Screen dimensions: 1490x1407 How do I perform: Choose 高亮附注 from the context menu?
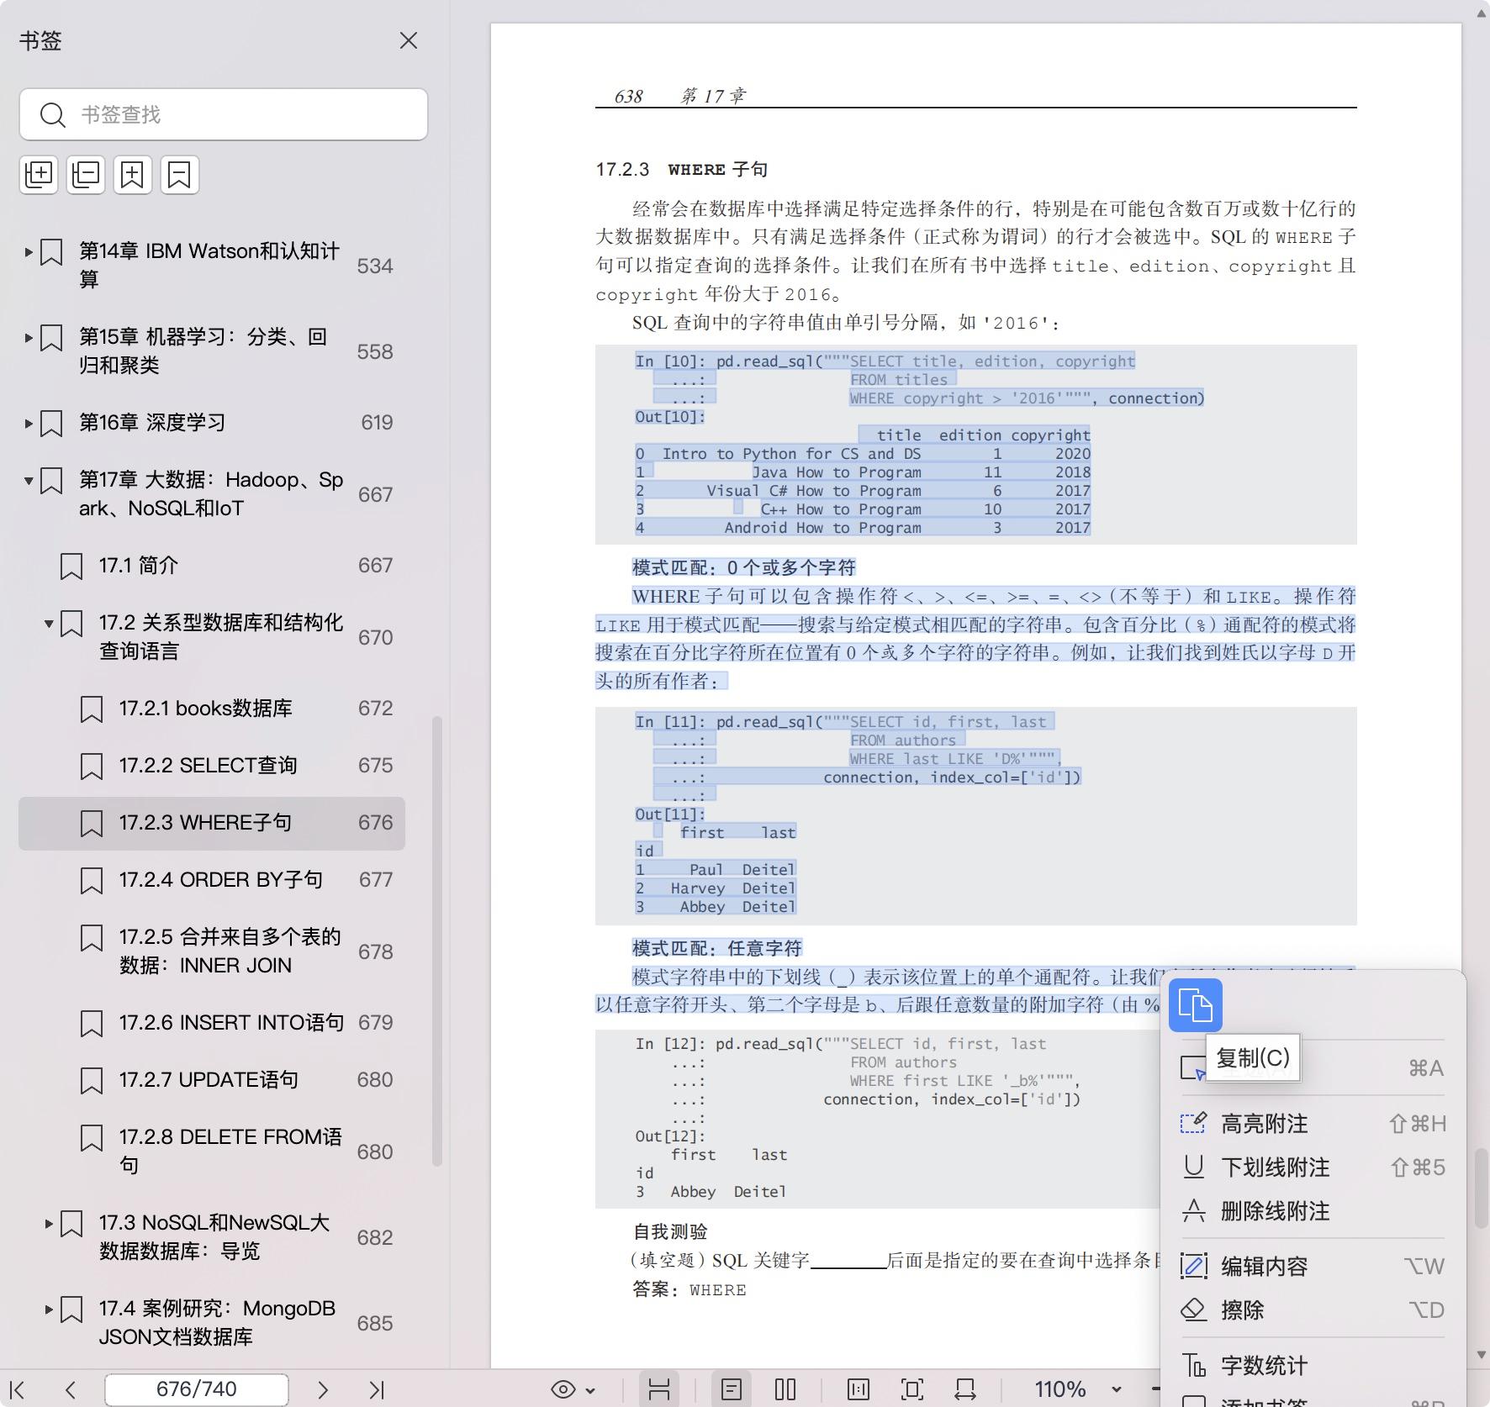1264,1124
